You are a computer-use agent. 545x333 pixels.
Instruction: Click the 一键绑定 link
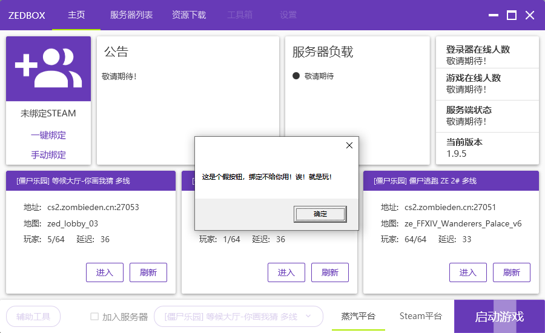pyautogui.click(x=48, y=135)
